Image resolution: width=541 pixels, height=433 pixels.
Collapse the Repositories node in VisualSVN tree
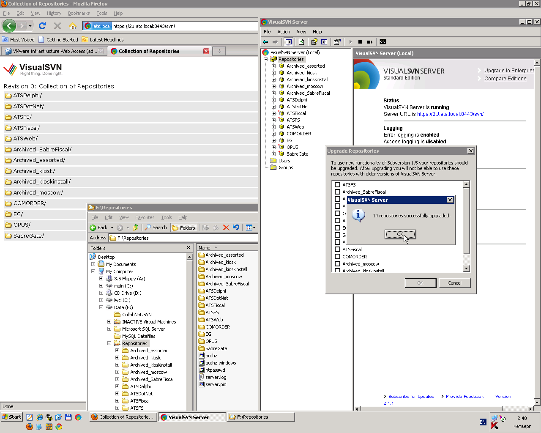coord(266,59)
